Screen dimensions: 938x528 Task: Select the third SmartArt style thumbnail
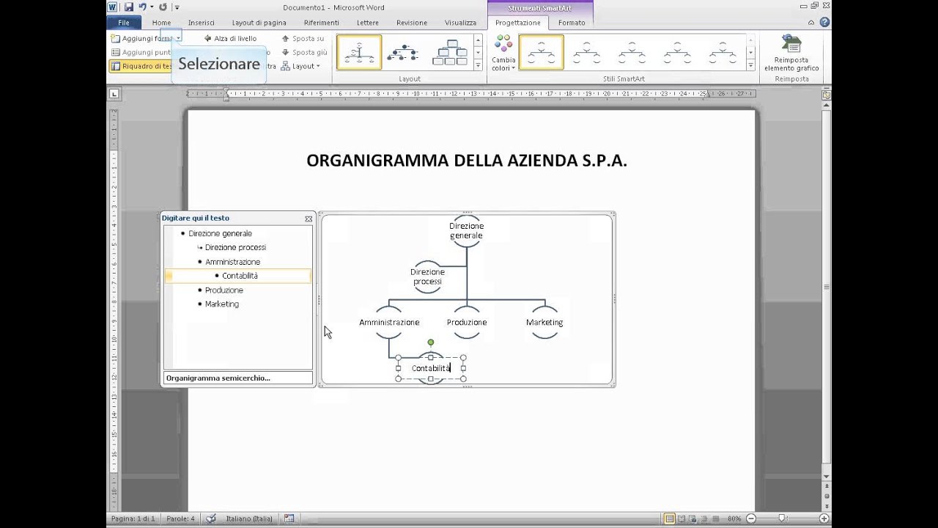pos(632,53)
